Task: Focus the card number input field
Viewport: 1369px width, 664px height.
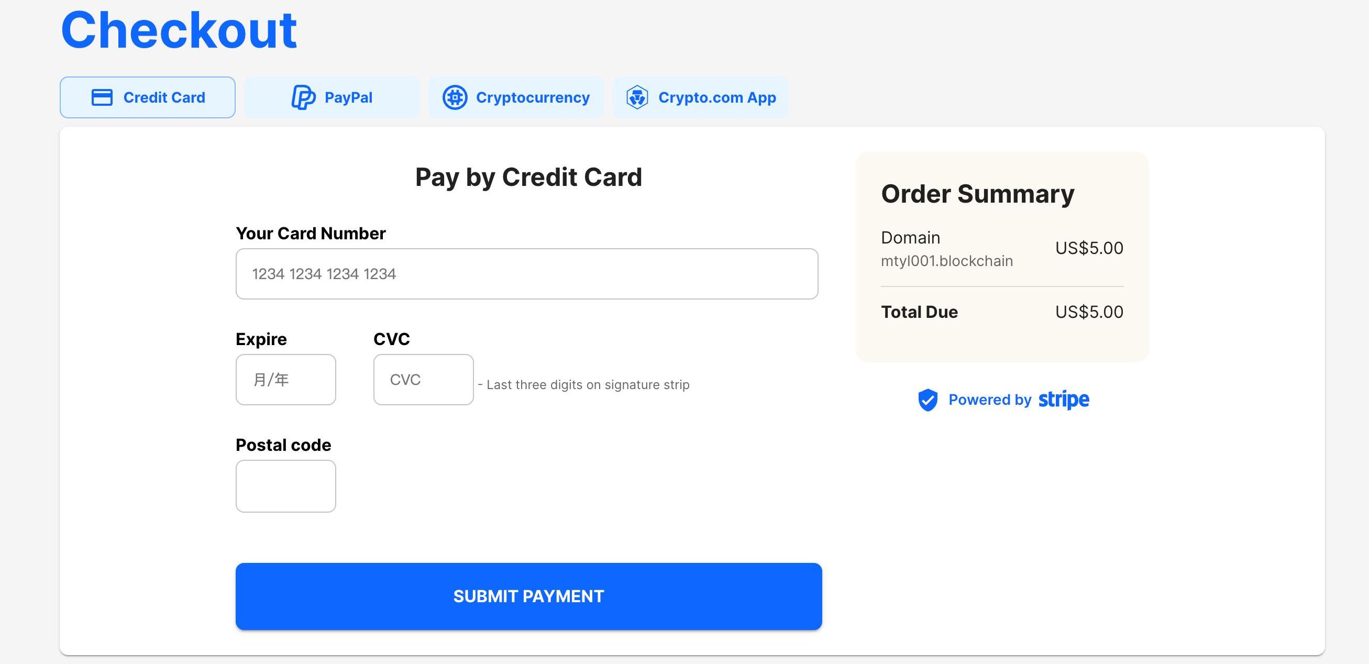Action: (x=527, y=273)
